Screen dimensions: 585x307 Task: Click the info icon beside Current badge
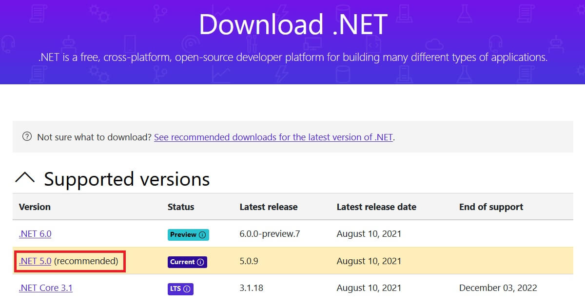[201, 262]
